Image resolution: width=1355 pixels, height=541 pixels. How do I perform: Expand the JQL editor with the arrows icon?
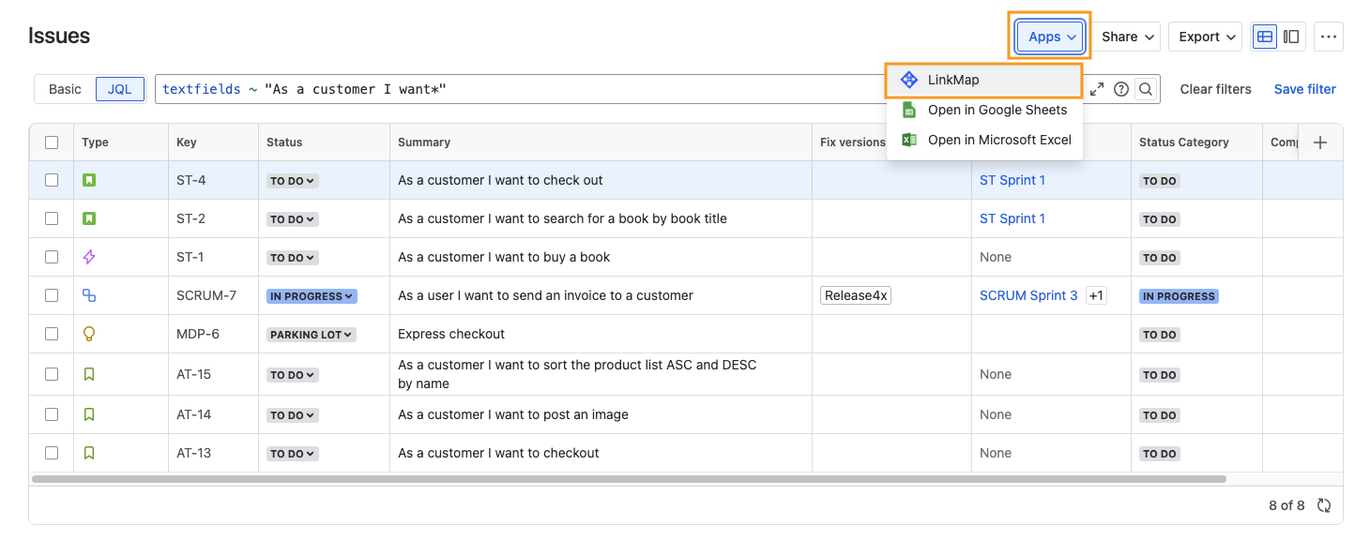(x=1096, y=89)
